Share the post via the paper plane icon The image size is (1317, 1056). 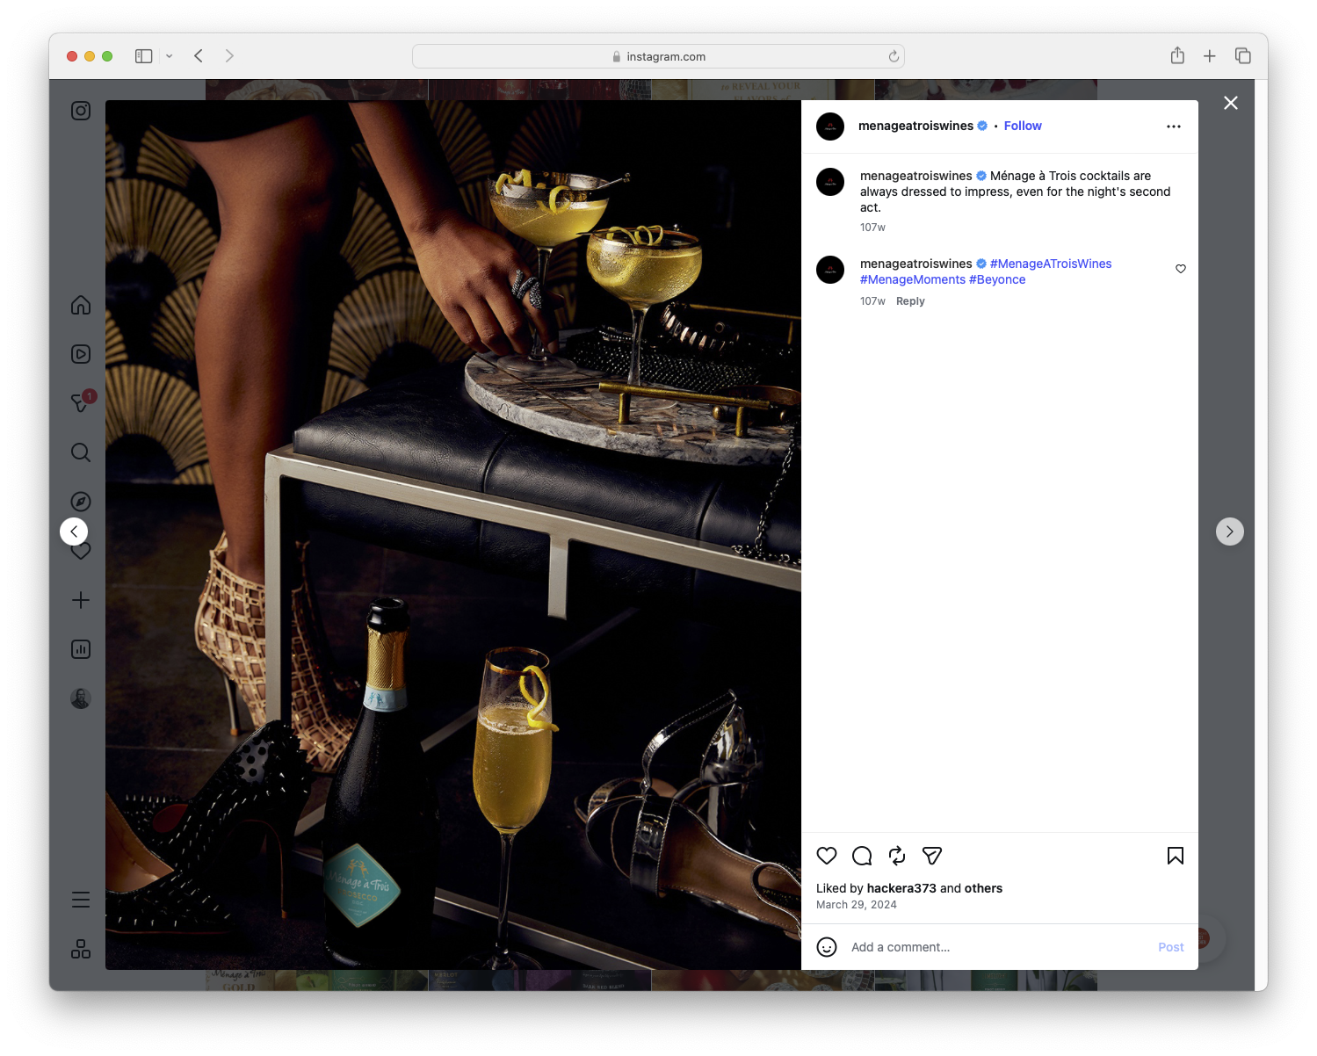pos(931,855)
